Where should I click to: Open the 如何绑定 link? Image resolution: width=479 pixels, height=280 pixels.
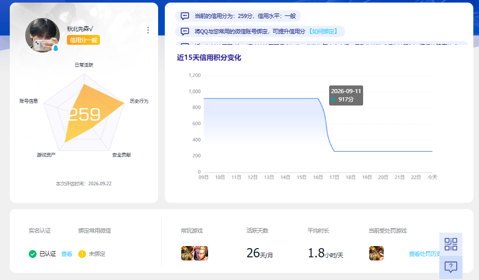[323, 31]
